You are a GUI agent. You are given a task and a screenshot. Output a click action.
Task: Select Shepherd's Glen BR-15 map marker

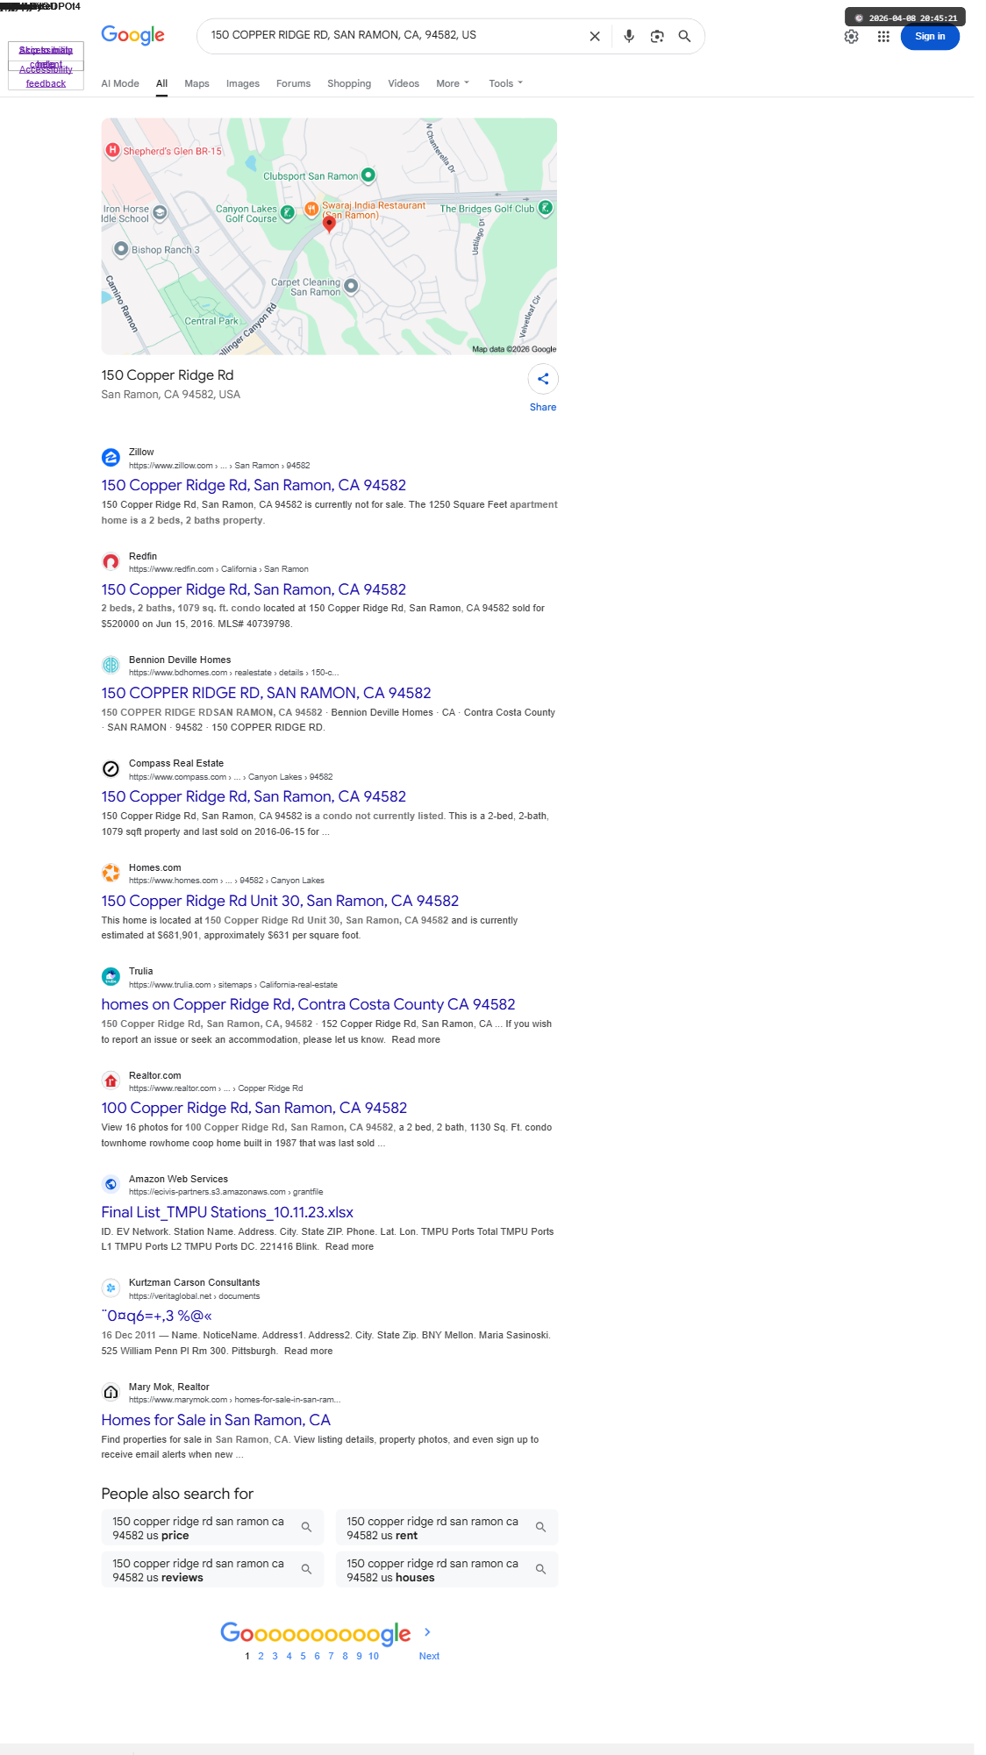(x=112, y=150)
